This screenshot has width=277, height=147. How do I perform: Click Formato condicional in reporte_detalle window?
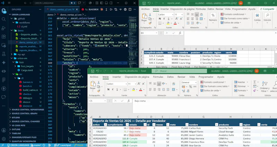click(213, 82)
